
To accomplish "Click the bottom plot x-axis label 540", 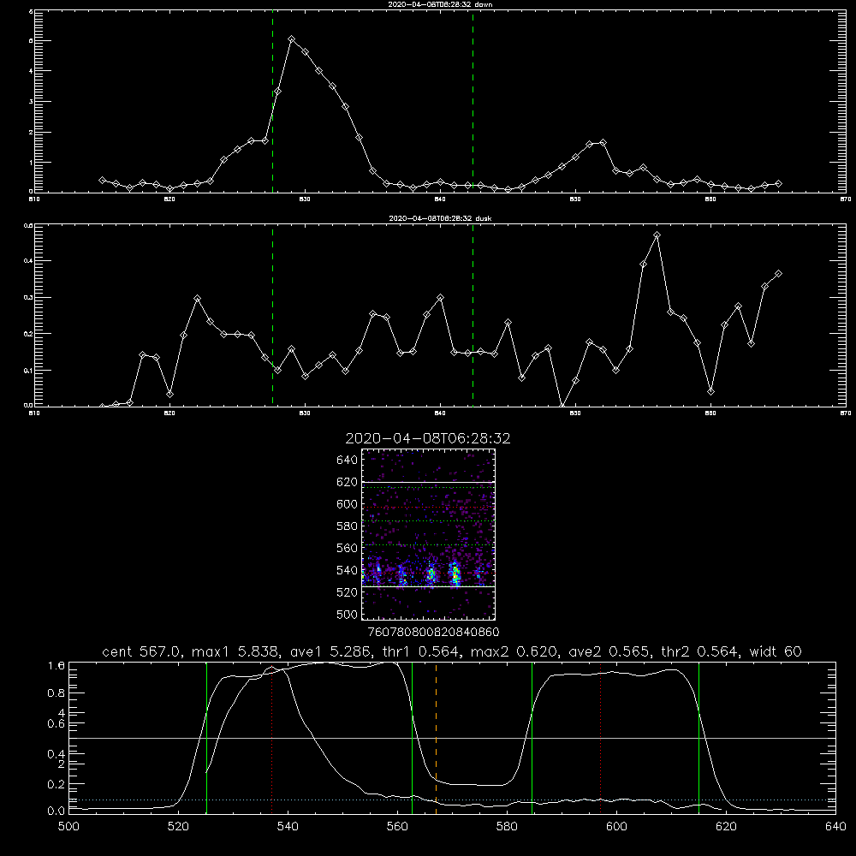I will pos(288,827).
